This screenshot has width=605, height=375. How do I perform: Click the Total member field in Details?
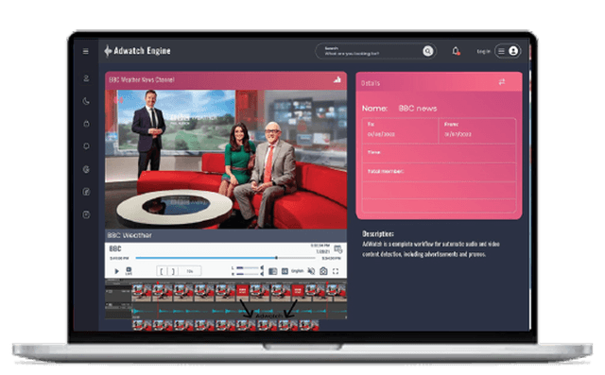click(x=439, y=172)
